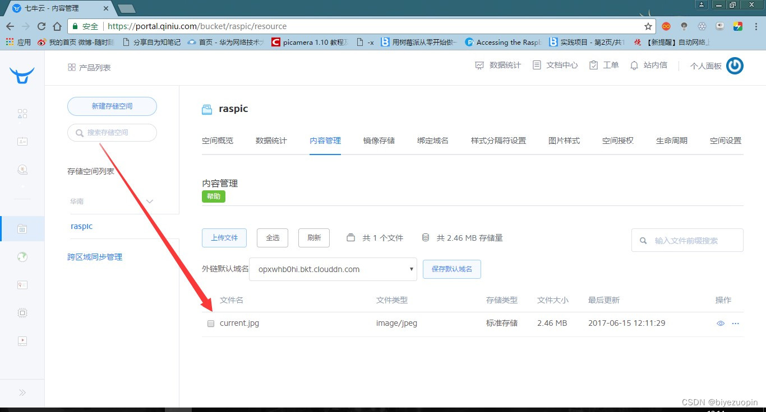Open the 分享自为知笔记 bookmark
Image resolution: width=766 pixels, height=412 pixels.
click(x=151, y=42)
